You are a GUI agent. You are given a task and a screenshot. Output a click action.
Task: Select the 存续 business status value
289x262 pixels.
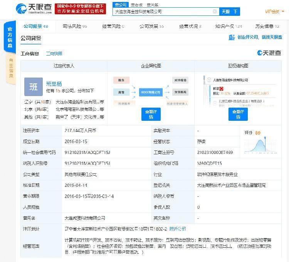[x=201, y=142]
